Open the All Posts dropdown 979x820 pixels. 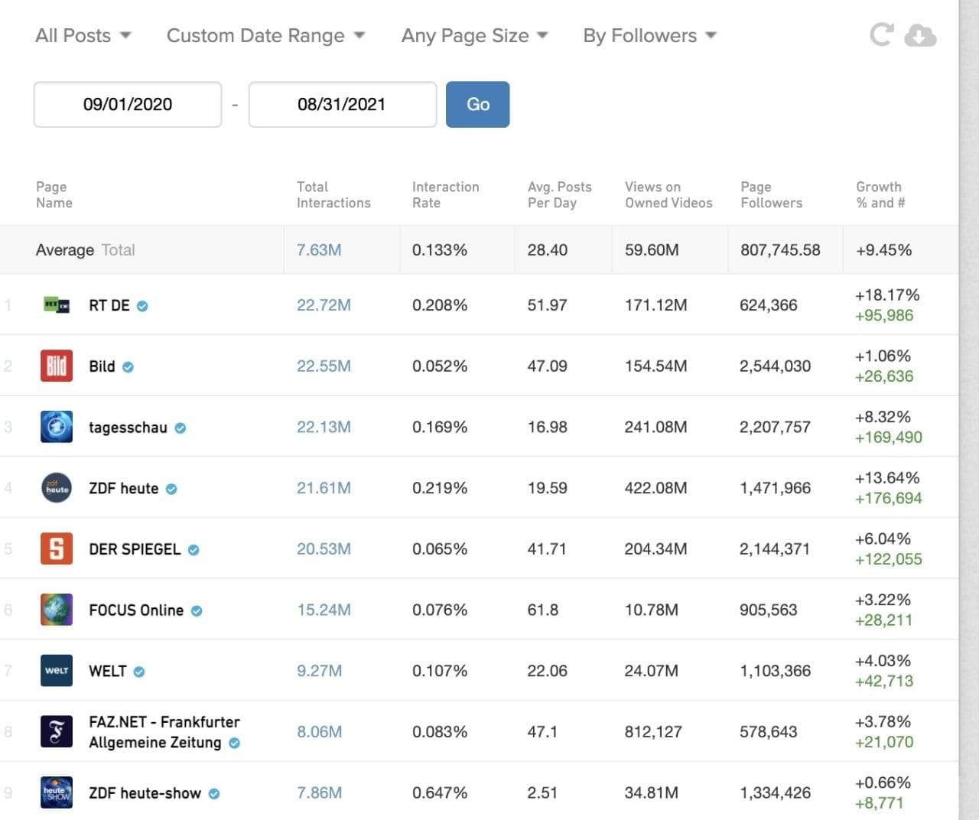(x=83, y=36)
